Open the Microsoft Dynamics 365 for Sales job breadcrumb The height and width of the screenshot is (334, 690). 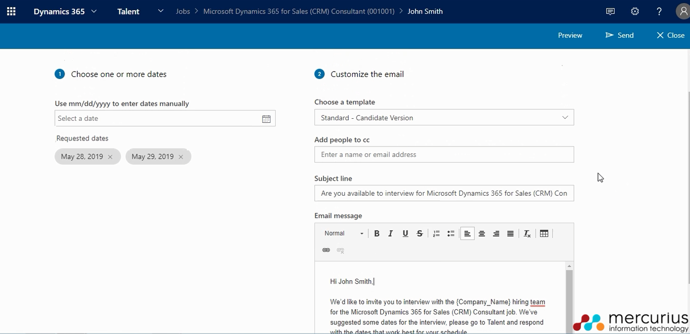coord(299,11)
